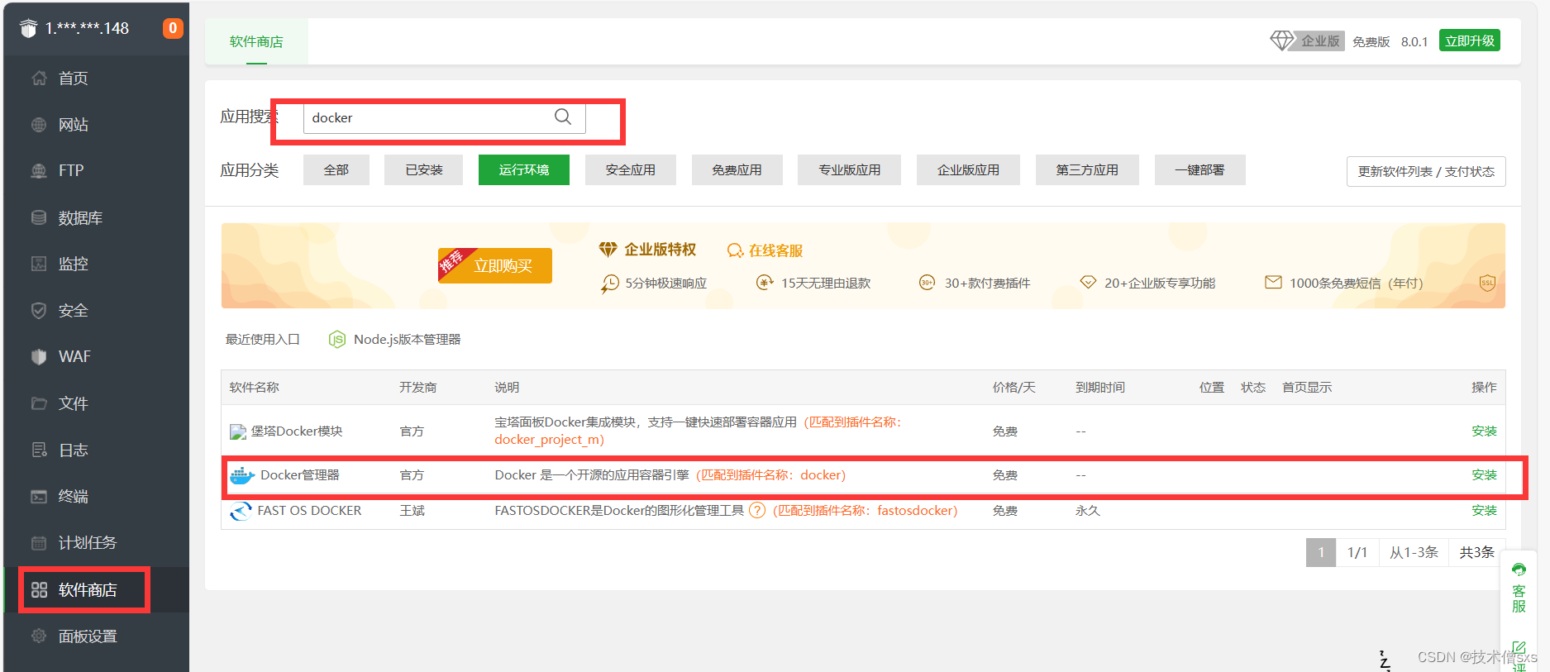
Task: Select the 已安装 category filter
Action: [x=424, y=169]
